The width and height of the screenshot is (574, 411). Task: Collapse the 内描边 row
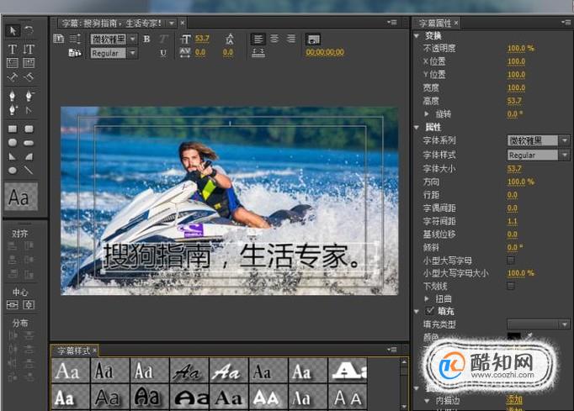tap(427, 401)
